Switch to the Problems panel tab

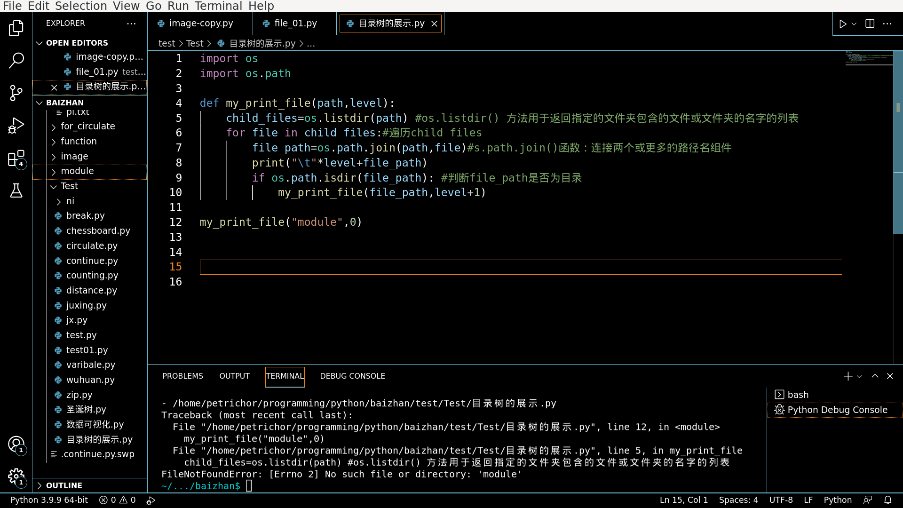182,376
